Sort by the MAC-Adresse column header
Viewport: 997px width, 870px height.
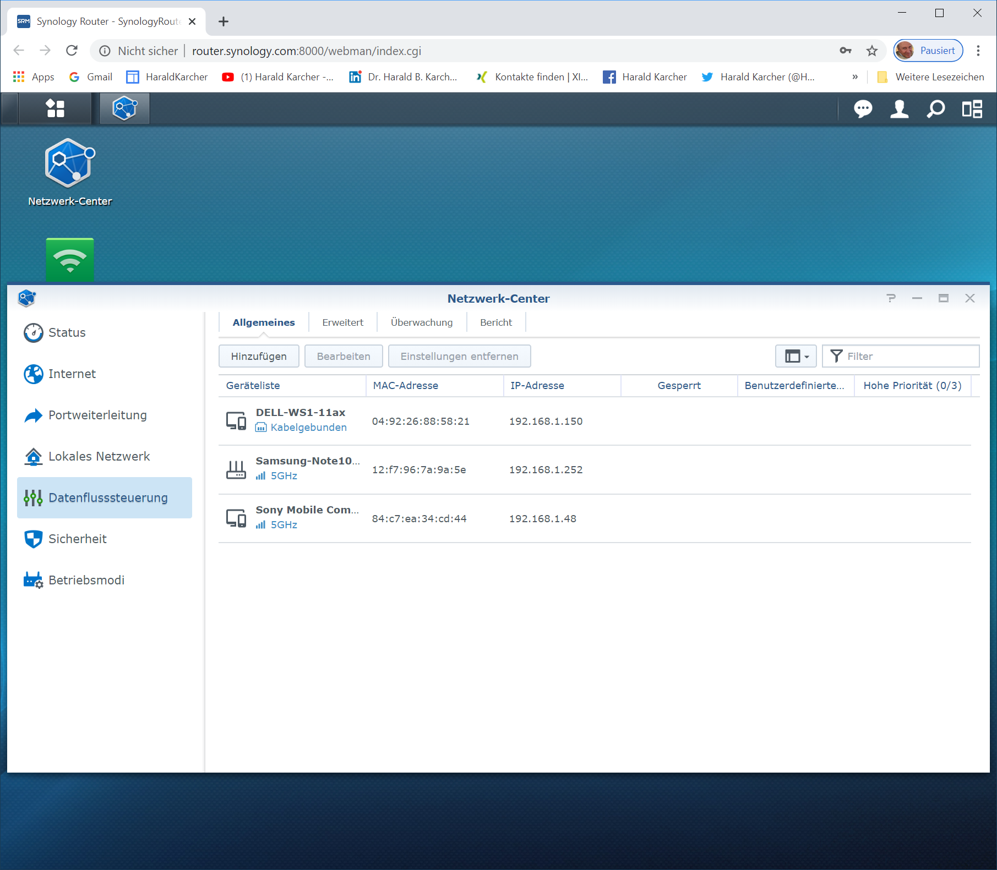(x=406, y=386)
